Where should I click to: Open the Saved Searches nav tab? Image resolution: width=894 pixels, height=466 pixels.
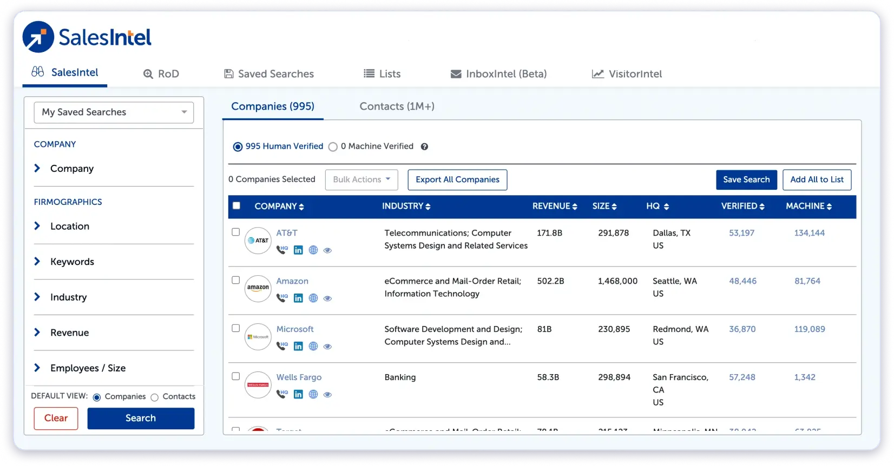click(269, 74)
